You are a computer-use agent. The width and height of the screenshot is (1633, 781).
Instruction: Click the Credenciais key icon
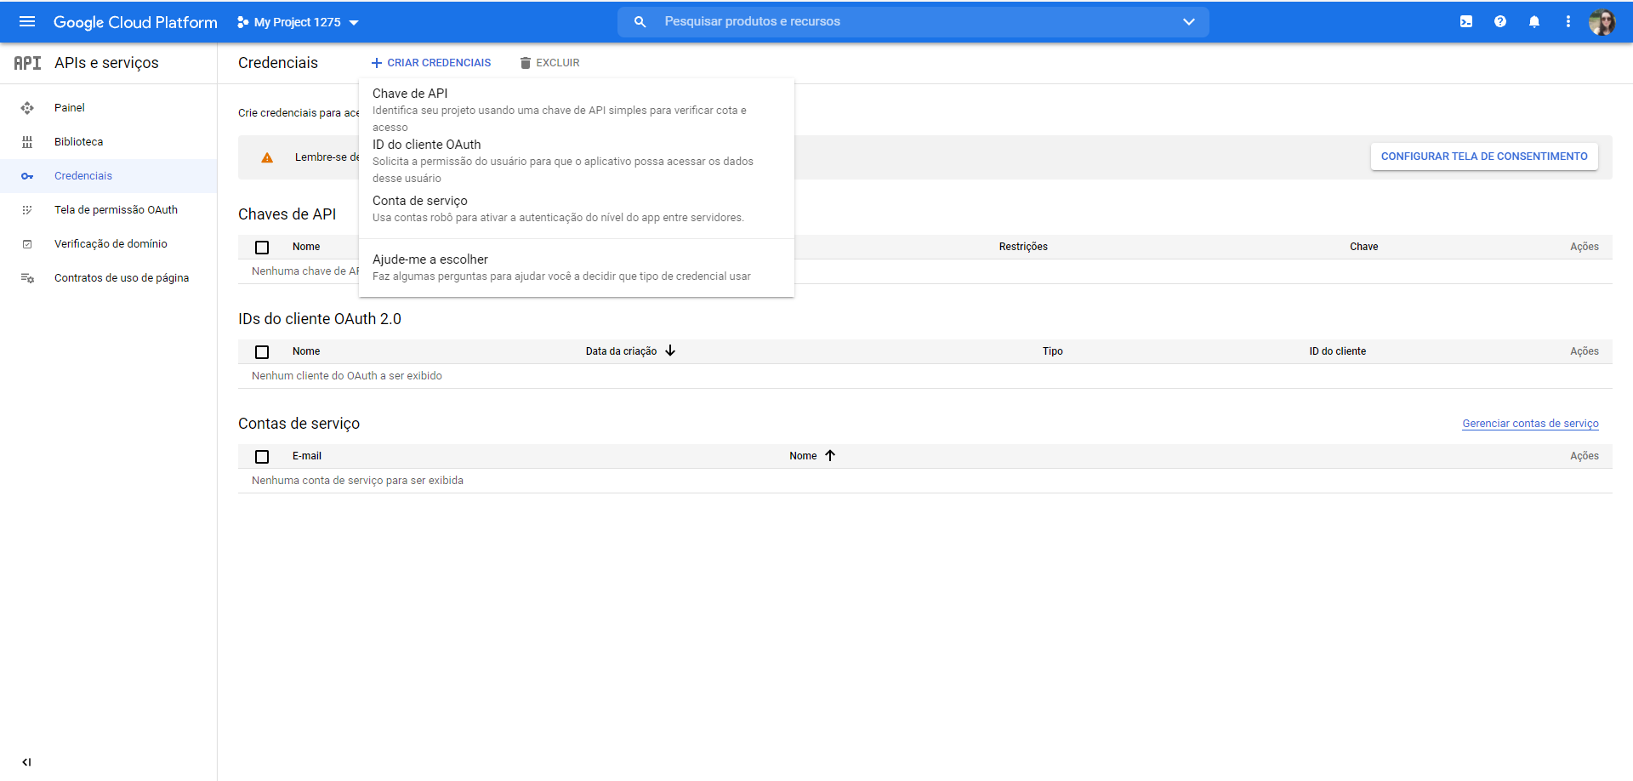click(x=27, y=176)
